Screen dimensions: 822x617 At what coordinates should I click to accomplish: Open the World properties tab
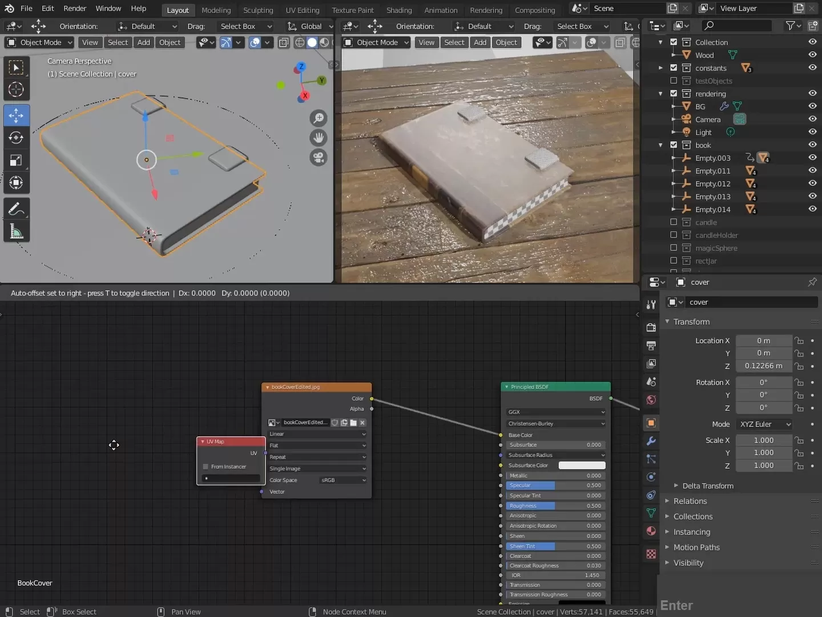pyautogui.click(x=651, y=400)
